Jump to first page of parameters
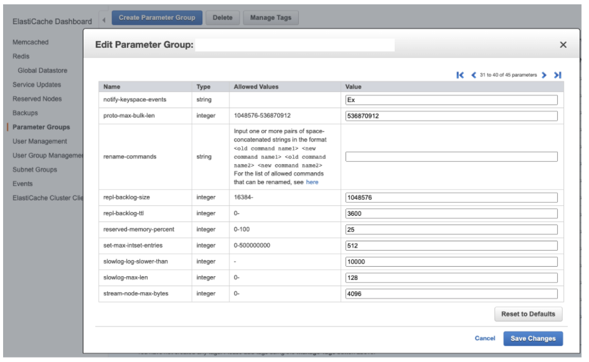This screenshot has height=362, width=589. point(459,75)
